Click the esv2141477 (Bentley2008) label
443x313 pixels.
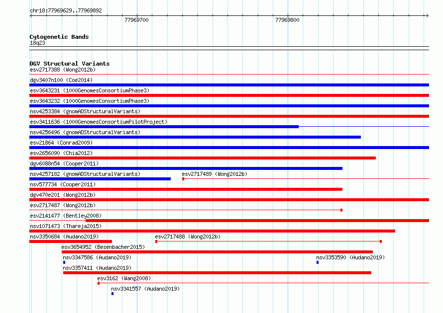pos(66,216)
